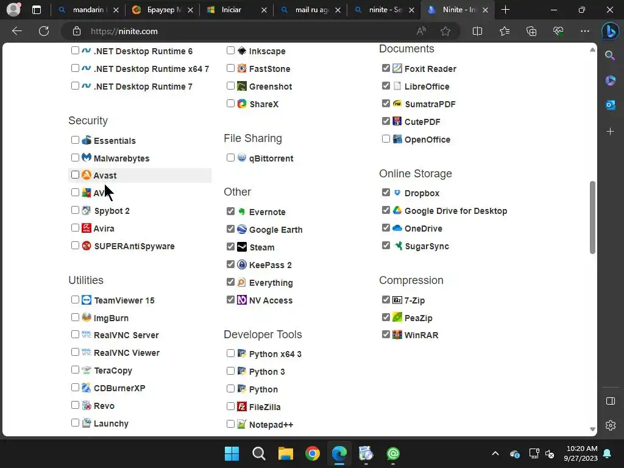This screenshot has width=624, height=468.
Task: Select the SumatraPDF label
Action: (430, 104)
